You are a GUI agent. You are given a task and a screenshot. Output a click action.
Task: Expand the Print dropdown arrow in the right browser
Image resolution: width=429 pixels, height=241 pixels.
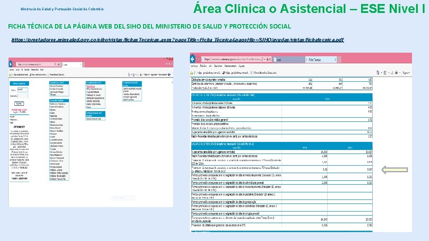point(400,73)
